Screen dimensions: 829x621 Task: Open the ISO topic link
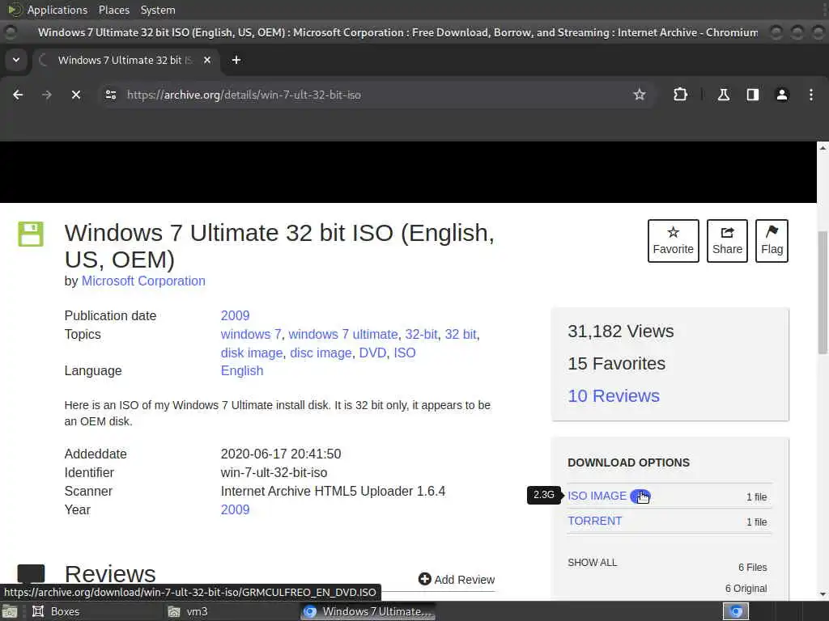(x=405, y=353)
